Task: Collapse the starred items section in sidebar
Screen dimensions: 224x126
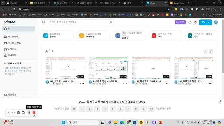Action: pos(5,63)
